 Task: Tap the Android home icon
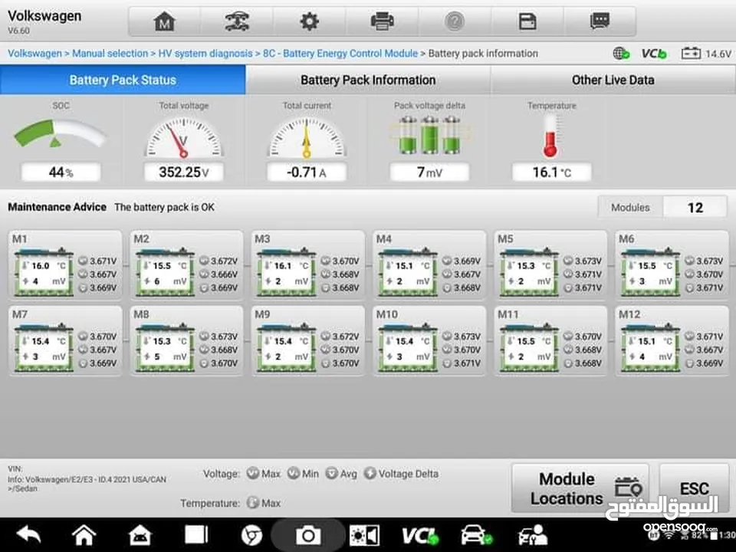click(84, 534)
